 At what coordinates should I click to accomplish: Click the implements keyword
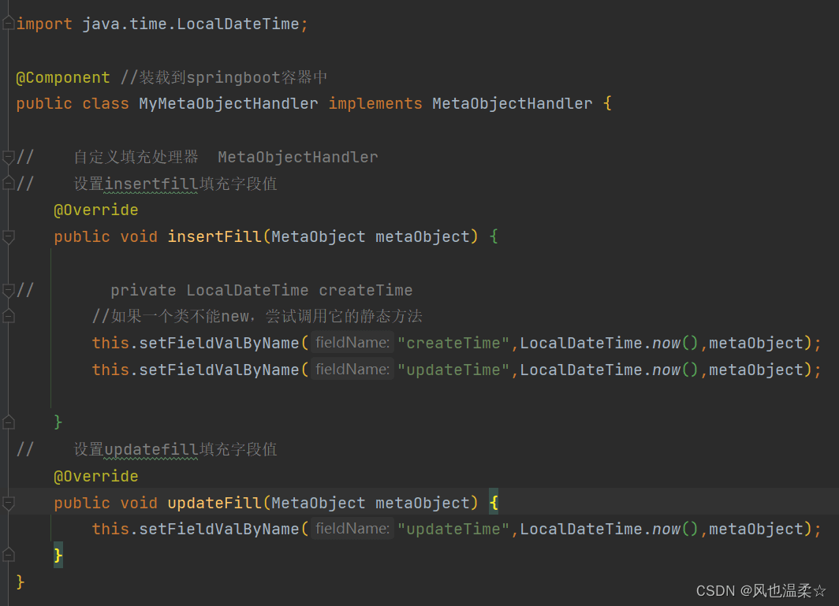tap(375, 104)
